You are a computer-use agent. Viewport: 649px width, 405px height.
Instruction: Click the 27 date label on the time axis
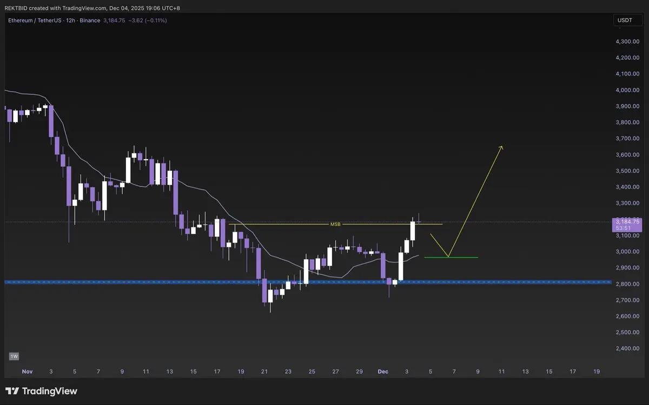click(335, 372)
